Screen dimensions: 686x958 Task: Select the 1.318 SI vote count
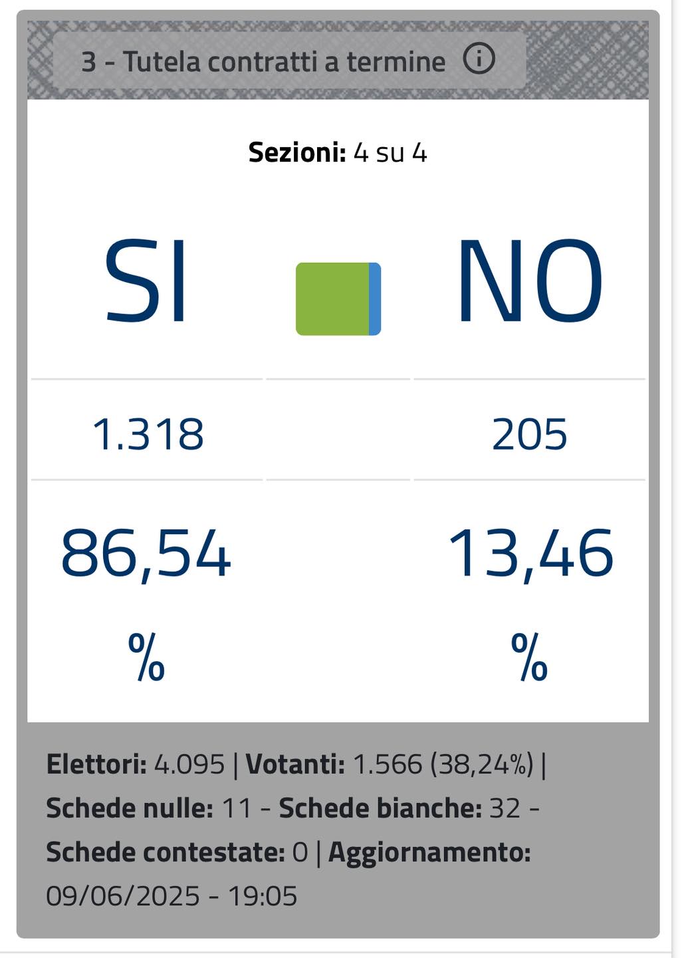(x=148, y=434)
